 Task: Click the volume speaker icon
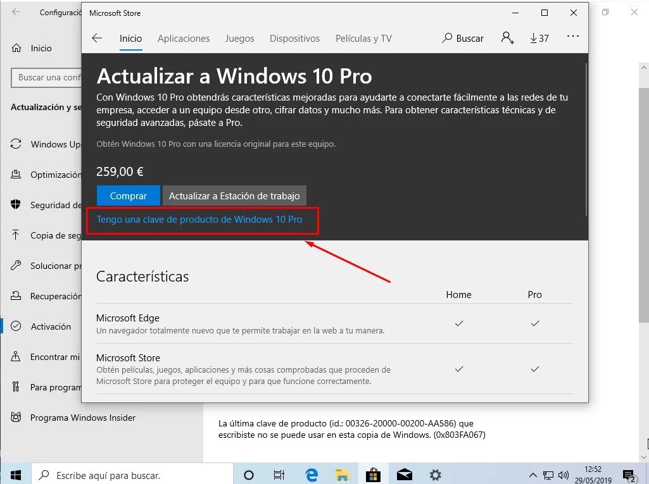point(563,475)
